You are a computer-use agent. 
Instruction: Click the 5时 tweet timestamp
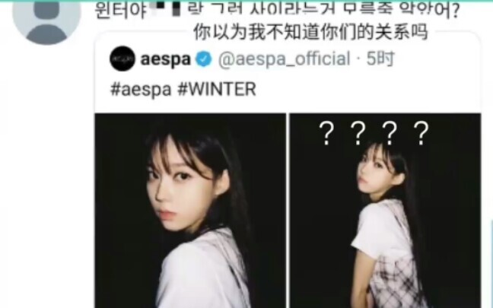pyautogui.click(x=380, y=59)
